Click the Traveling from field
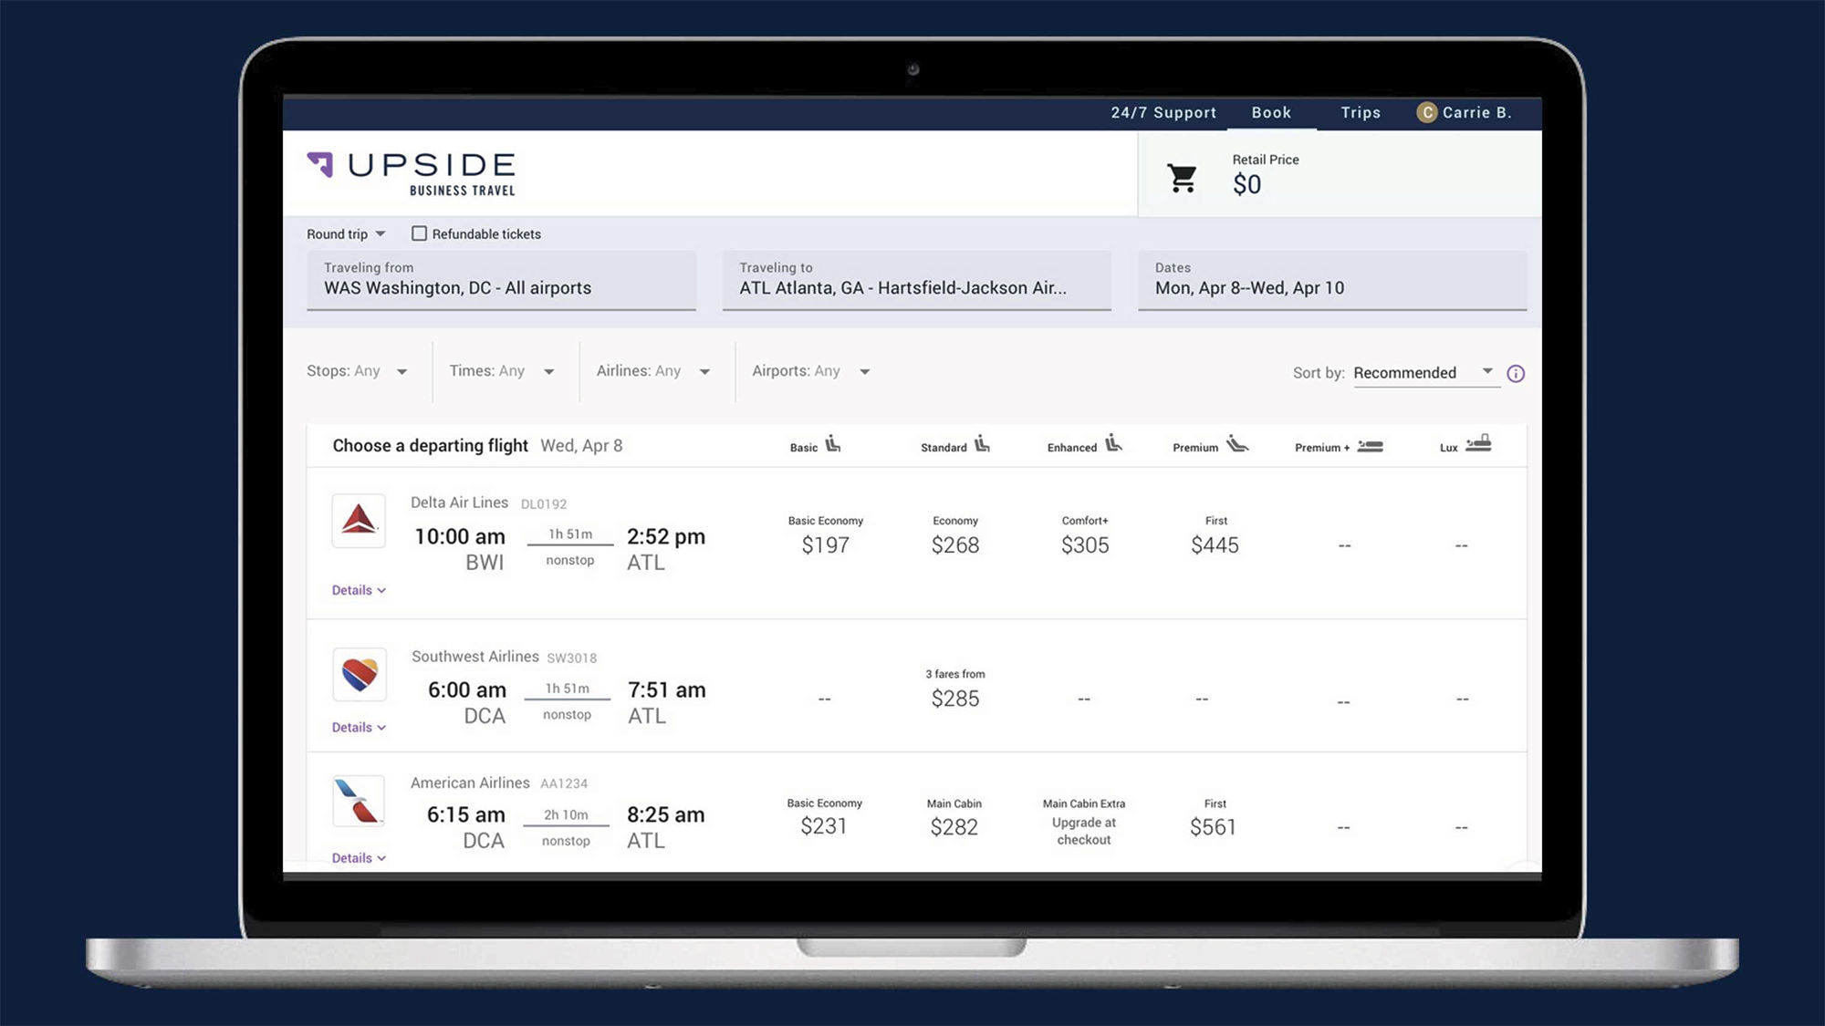 (501, 280)
